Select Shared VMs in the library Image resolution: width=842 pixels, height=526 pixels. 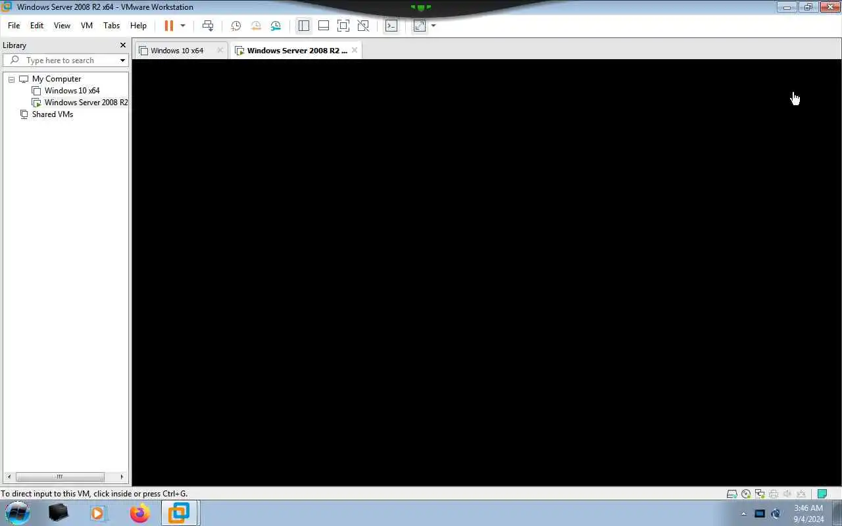pos(53,114)
